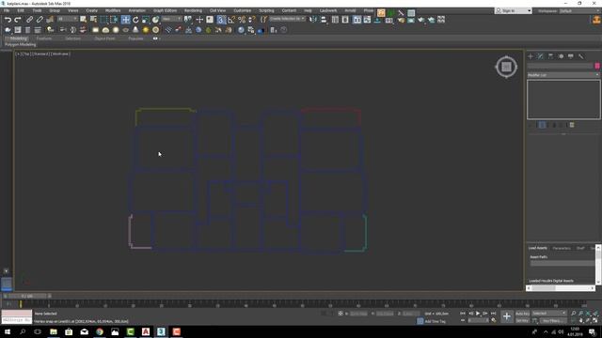Image resolution: width=602 pixels, height=338 pixels.
Task: Open the Edit menu
Action: [x=21, y=10]
